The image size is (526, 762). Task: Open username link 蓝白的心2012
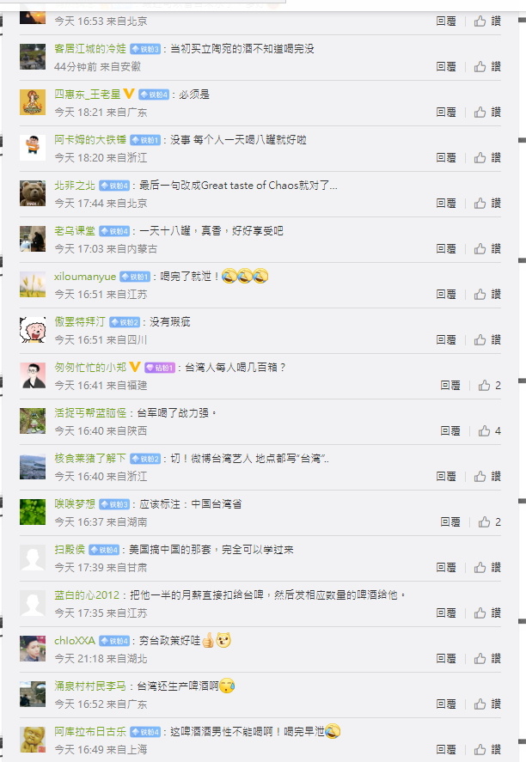click(87, 594)
